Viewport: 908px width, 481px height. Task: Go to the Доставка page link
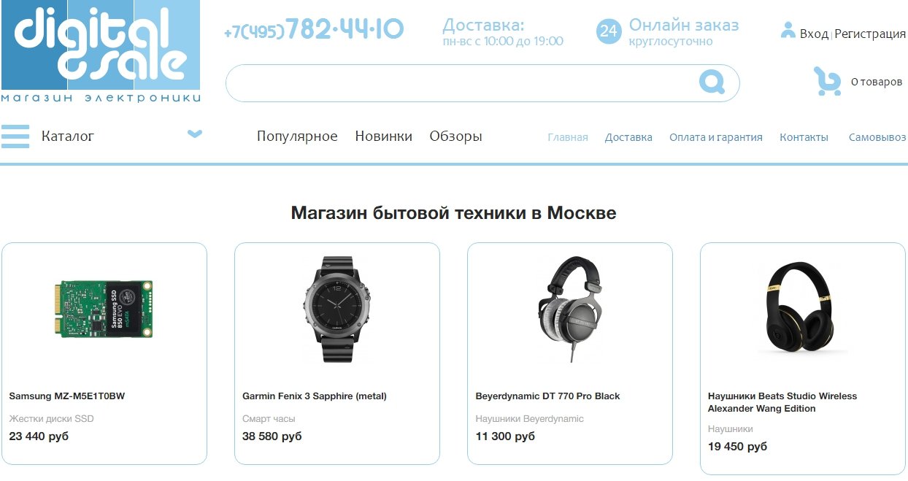(628, 137)
